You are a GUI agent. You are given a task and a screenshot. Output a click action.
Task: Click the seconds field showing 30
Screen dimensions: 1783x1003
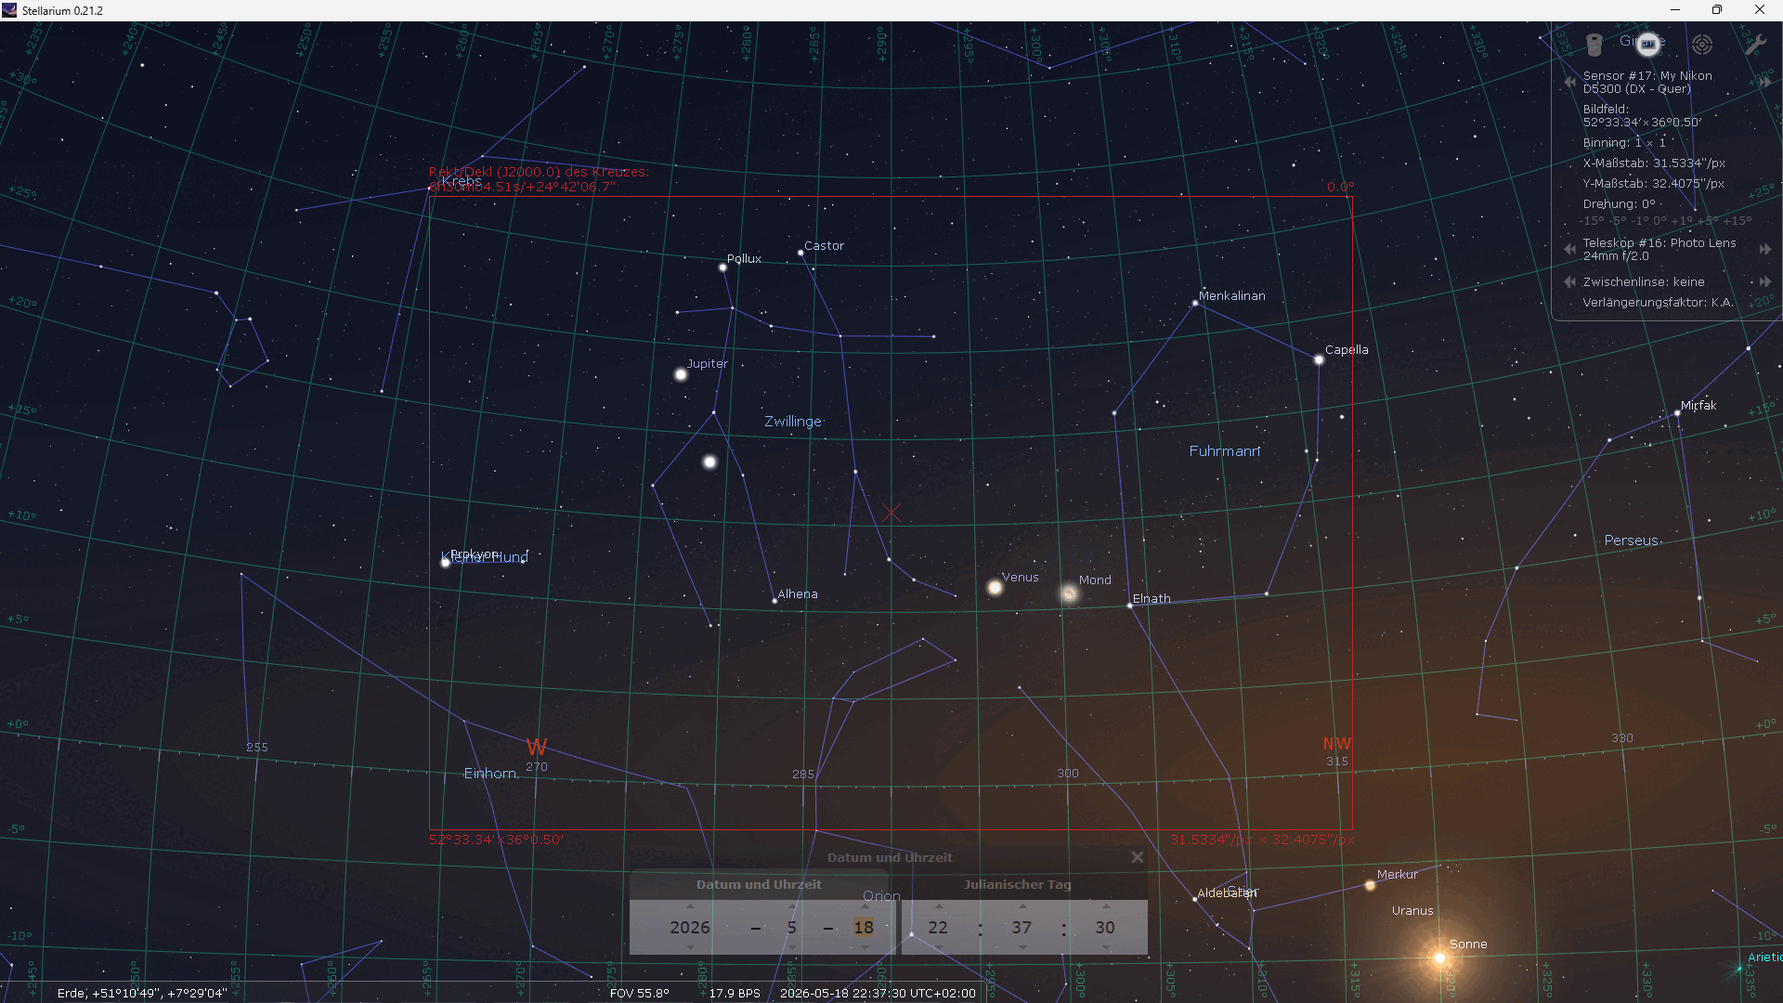click(1105, 927)
